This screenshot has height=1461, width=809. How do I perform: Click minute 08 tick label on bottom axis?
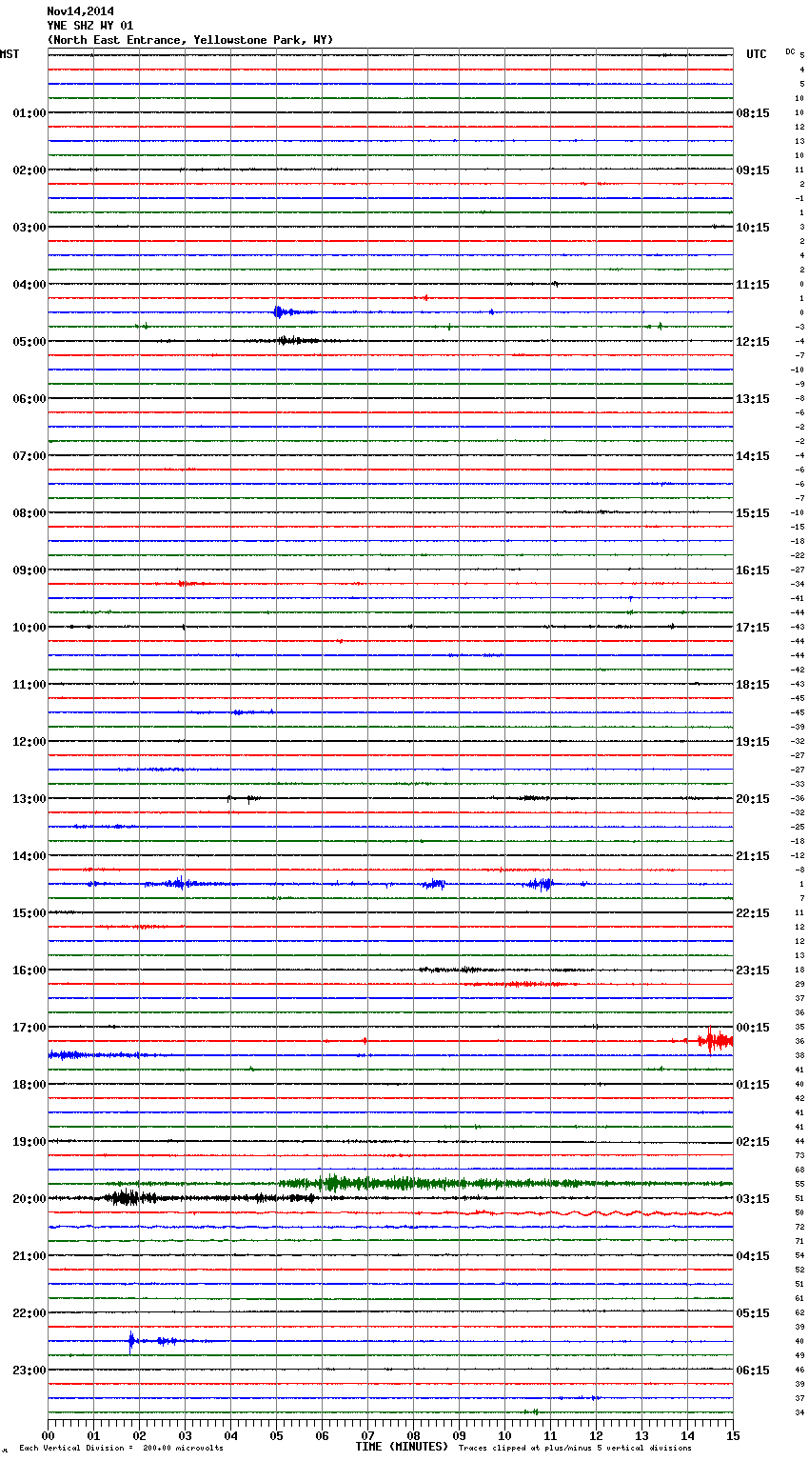[x=413, y=1435]
